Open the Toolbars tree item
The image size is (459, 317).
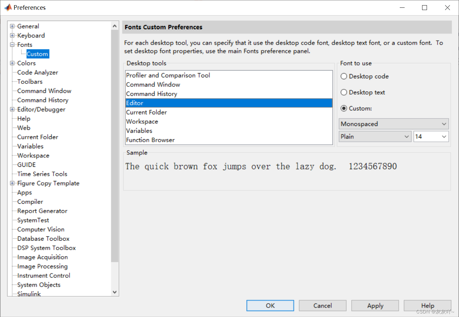coord(30,82)
